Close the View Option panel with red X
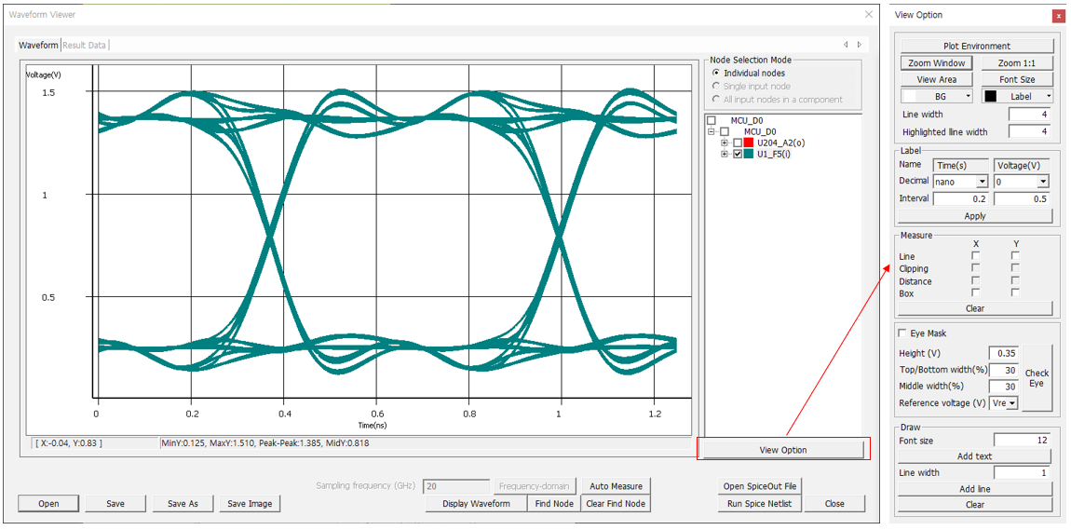This screenshot has width=1071, height=530. click(1058, 16)
